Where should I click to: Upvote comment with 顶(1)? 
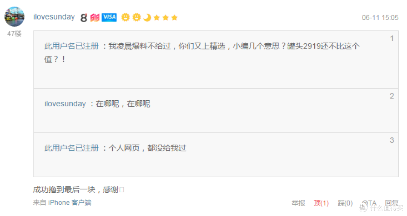pos(321,203)
